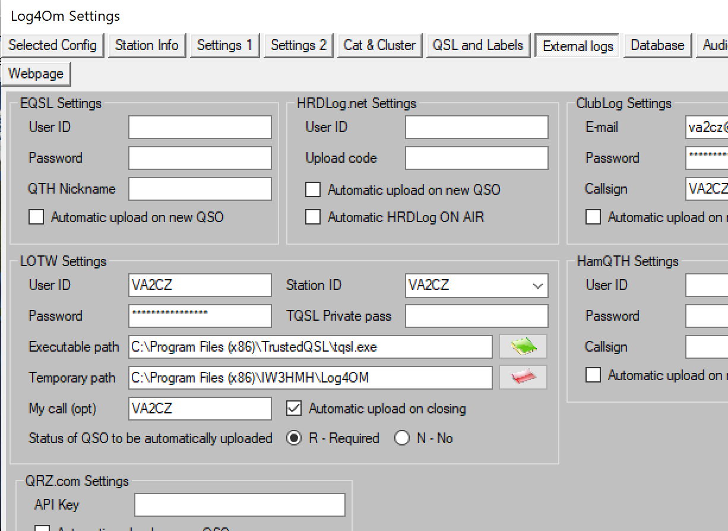Click the red icon beside Temporary path
728x531 pixels.
523,377
